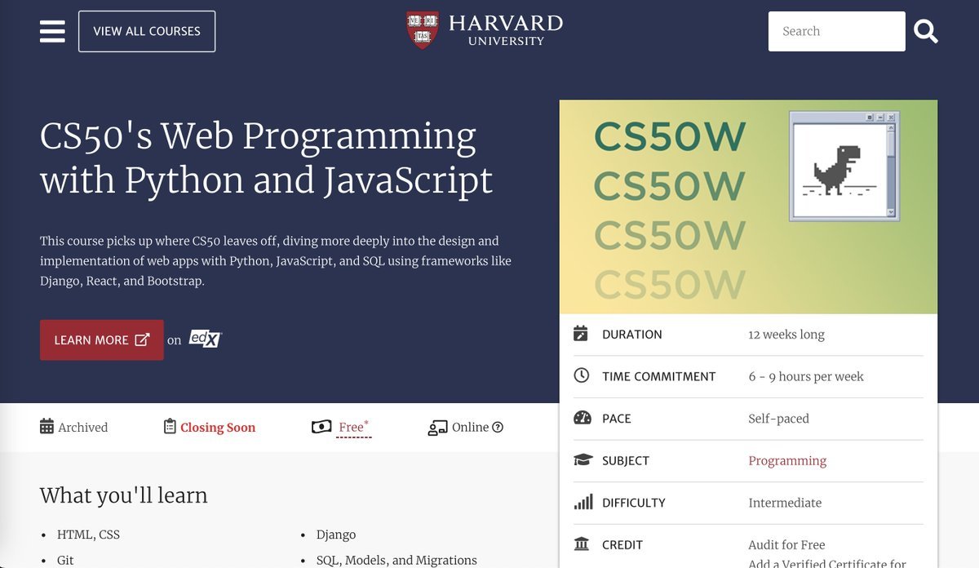The width and height of the screenshot is (979, 568).
Task: Click the Django list item
Action: [x=336, y=535]
